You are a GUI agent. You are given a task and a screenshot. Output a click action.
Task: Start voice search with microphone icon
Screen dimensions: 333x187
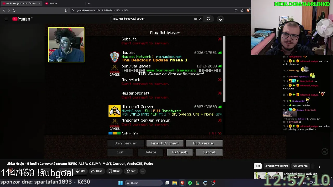tap(220, 19)
